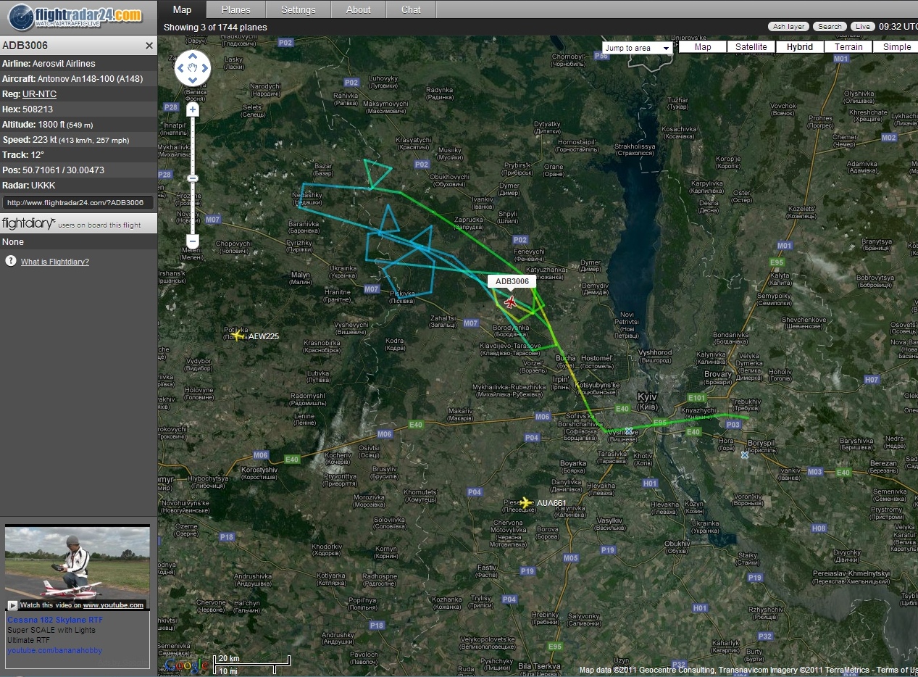Click the flight URL text field
The height and width of the screenshot is (677, 918).
coord(78,203)
